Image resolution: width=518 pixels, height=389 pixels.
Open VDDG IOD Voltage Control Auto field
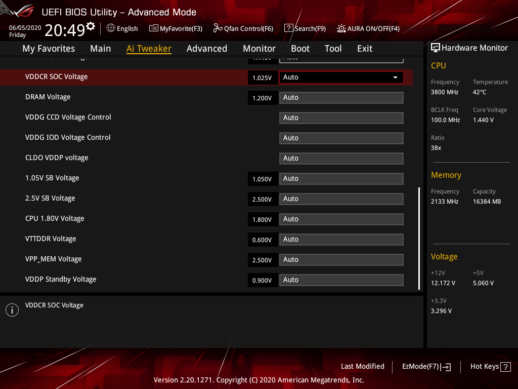(341, 138)
